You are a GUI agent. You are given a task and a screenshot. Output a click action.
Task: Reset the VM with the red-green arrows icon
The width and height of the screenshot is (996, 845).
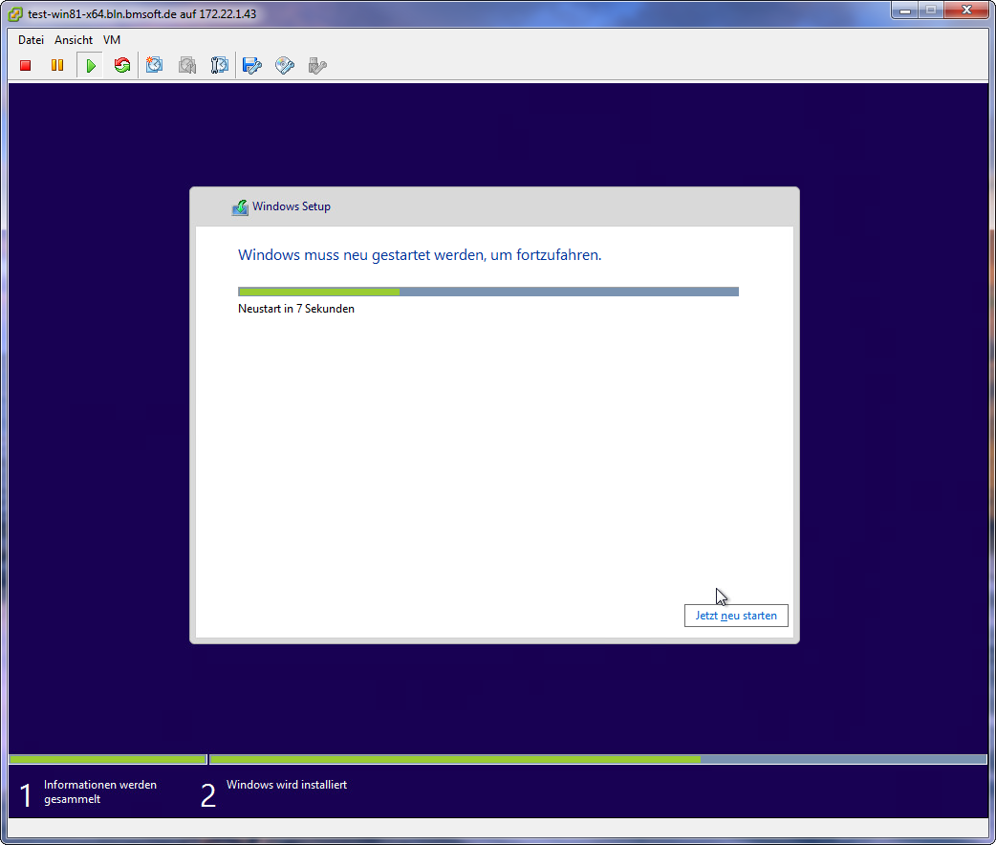122,65
